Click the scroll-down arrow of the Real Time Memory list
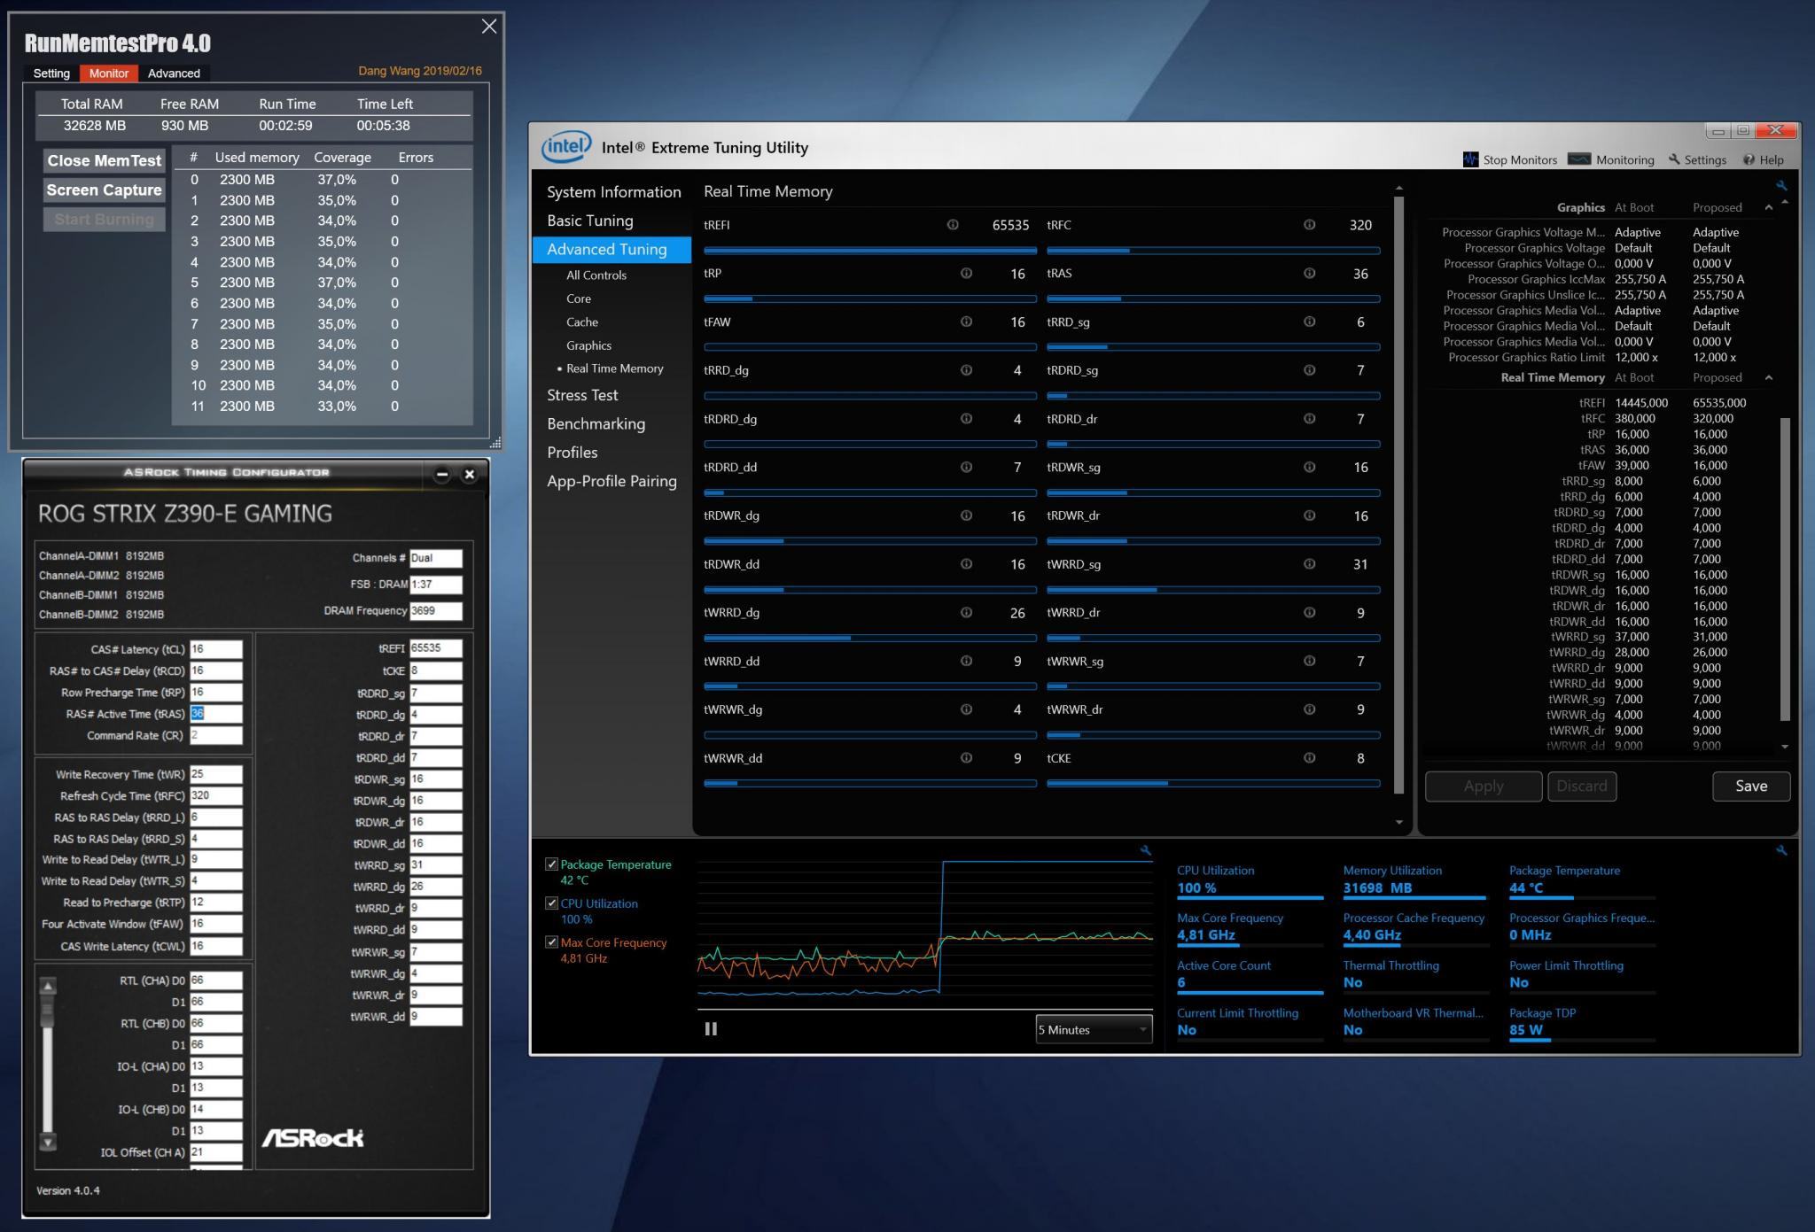Screen dimensions: 1815x1232 click(1398, 823)
